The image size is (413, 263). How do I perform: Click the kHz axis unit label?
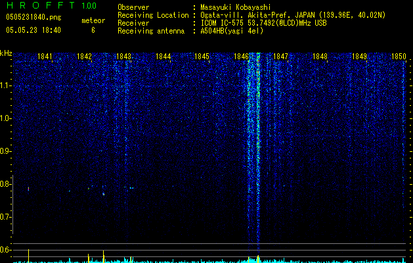(x=6, y=53)
